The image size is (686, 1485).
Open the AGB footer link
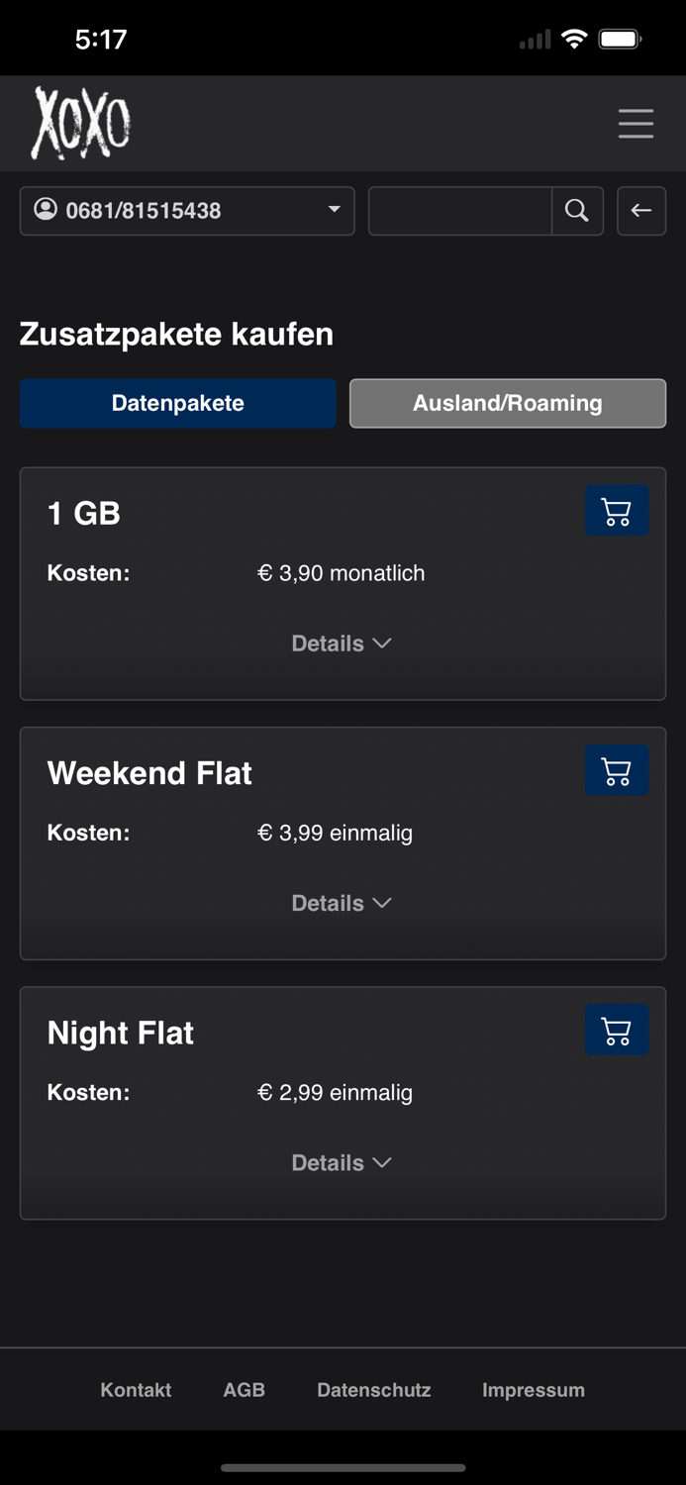[x=245, y=1390]
